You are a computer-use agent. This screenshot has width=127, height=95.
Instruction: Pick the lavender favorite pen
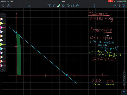coord(3,32)
